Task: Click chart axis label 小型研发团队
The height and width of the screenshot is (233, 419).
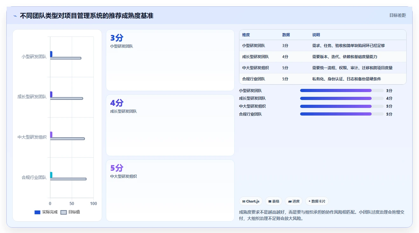Action: click(34, 57)
